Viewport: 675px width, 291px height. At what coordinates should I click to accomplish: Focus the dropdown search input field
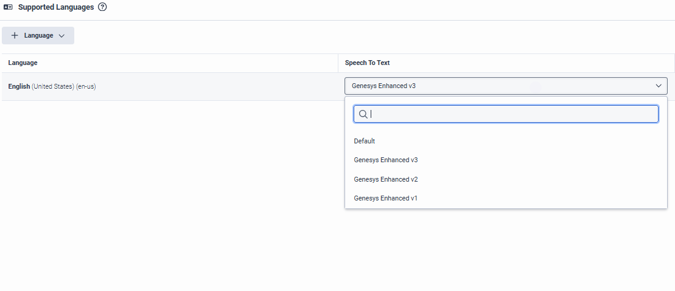(511, 114)
